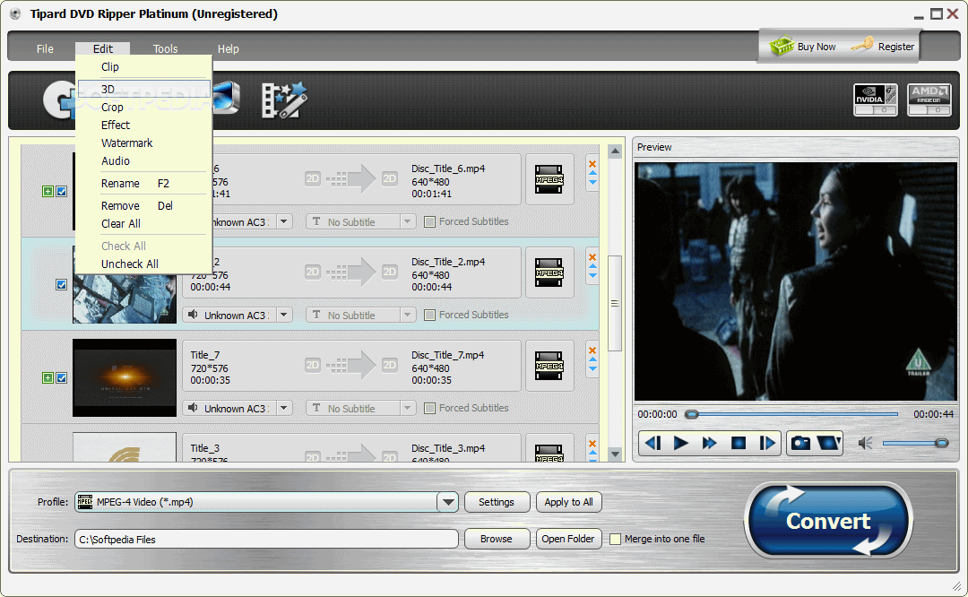Image resolution: width=968 pixels, height=597 pixels.
Task: Remove Disc_Title_6 with orange X icon
Action: click(592, 164)
